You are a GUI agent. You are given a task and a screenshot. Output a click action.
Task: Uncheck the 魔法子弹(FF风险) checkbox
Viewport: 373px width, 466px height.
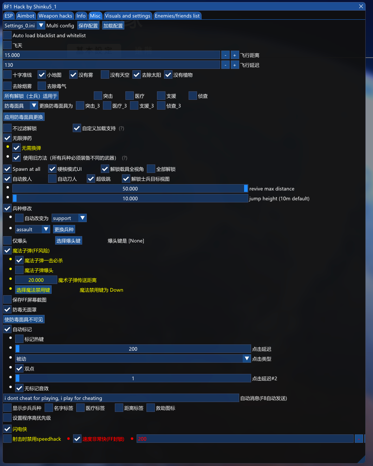coord(7,251)
